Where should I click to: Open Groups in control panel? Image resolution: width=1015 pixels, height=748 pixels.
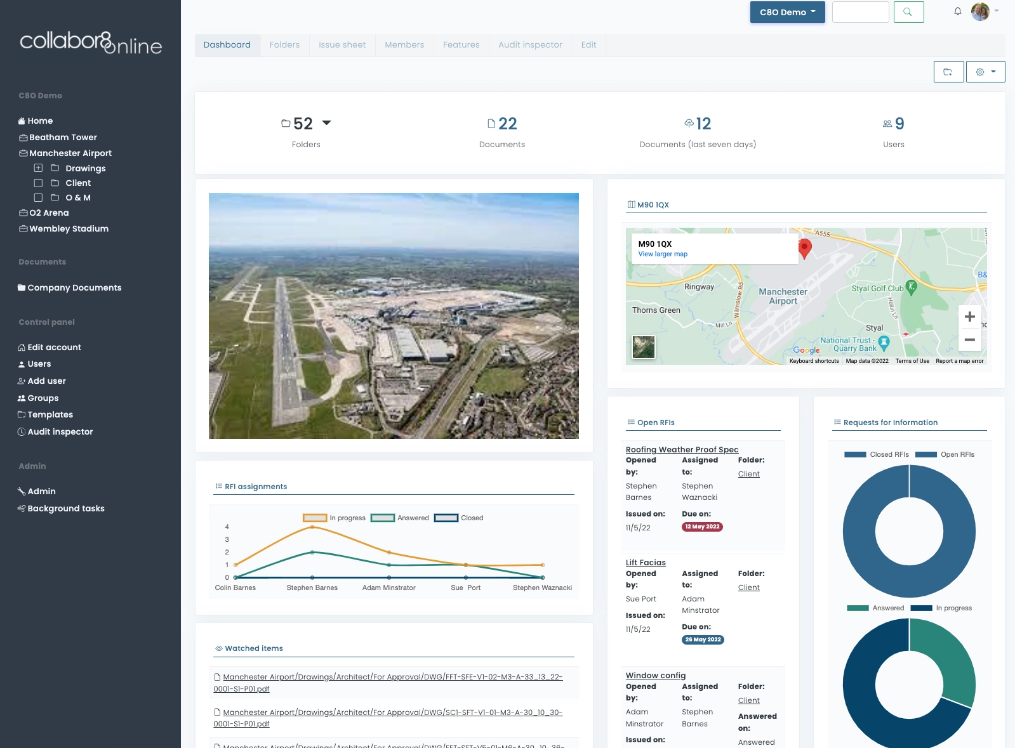coord(38,398)
